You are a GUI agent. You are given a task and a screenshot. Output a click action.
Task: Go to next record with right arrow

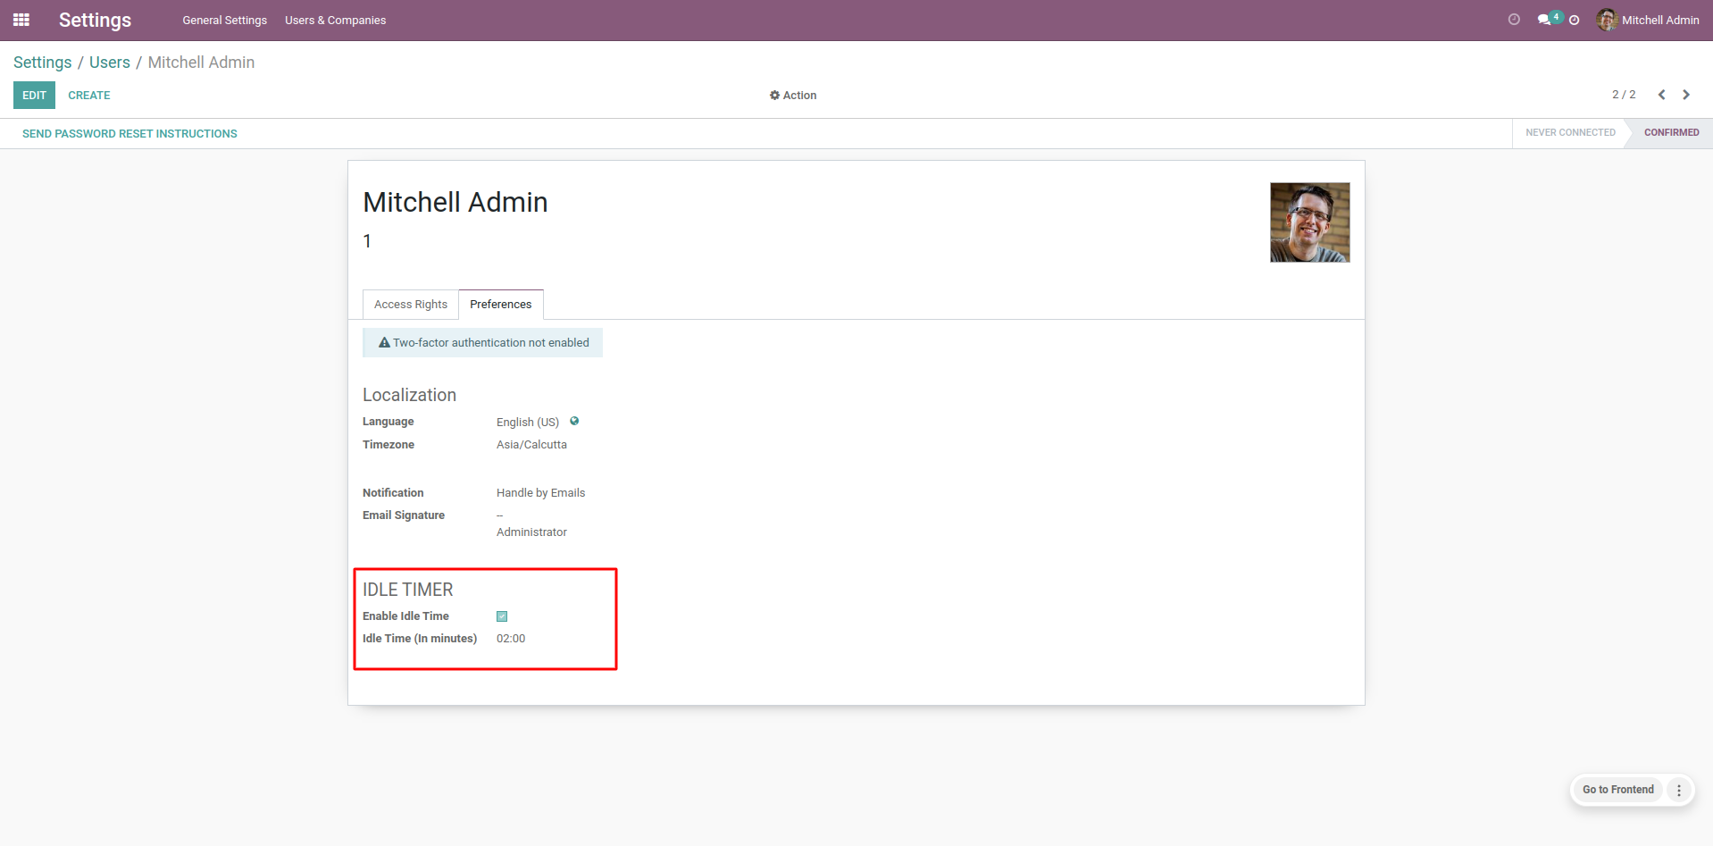pyautogui.click(x=1686, y=95)
